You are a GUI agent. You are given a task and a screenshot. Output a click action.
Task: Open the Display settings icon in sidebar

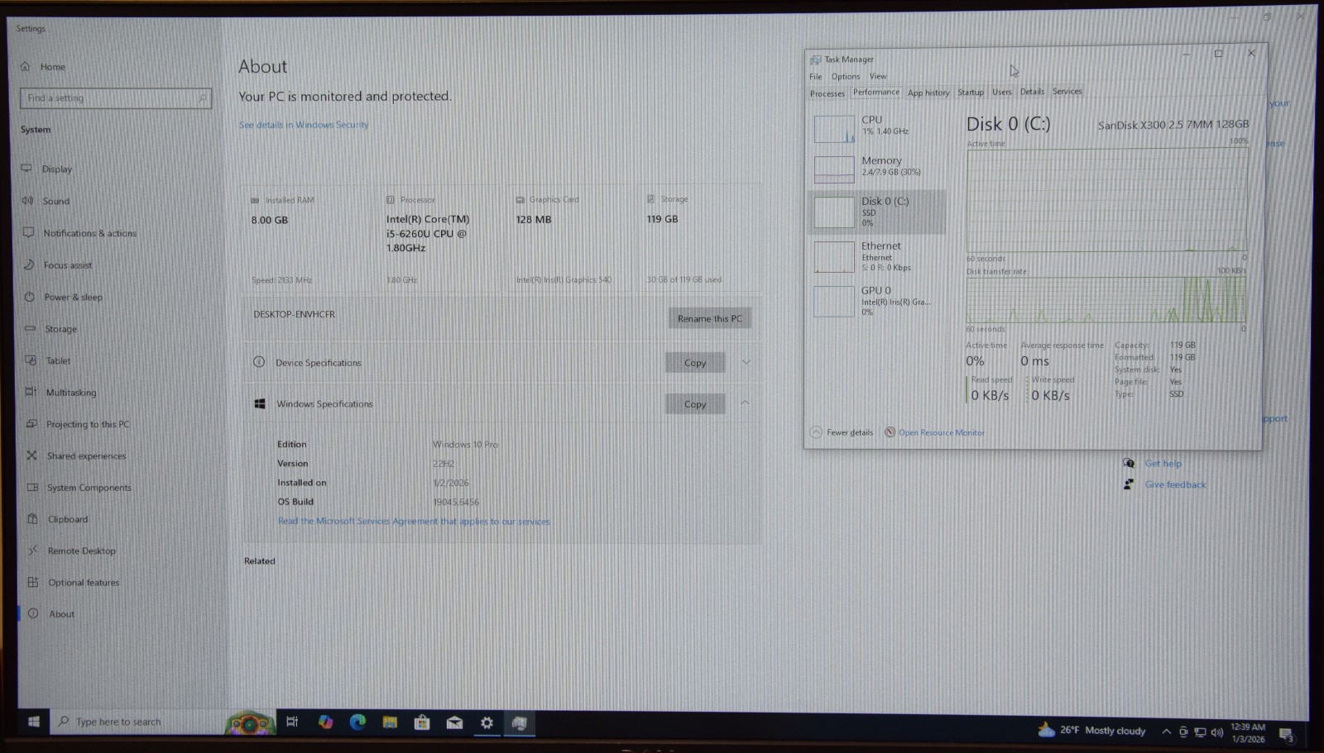click(27, 169)
